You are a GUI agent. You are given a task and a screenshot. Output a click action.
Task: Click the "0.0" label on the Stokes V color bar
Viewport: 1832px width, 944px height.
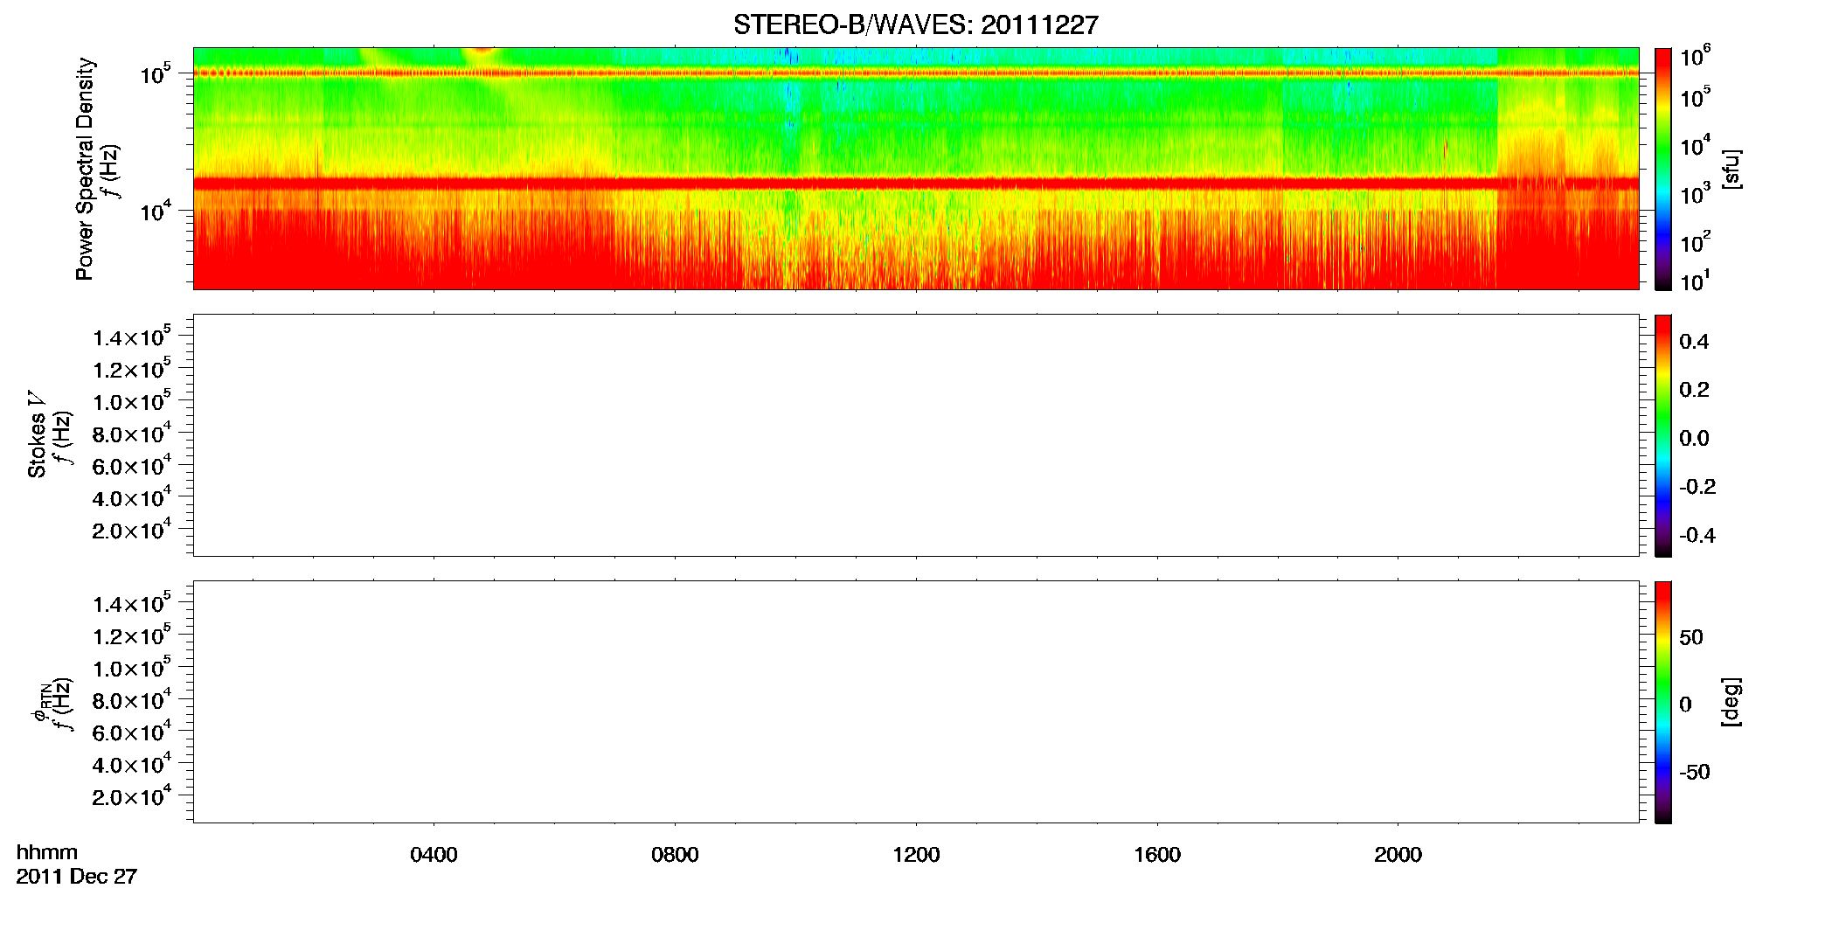click(x=1694, y=439)
